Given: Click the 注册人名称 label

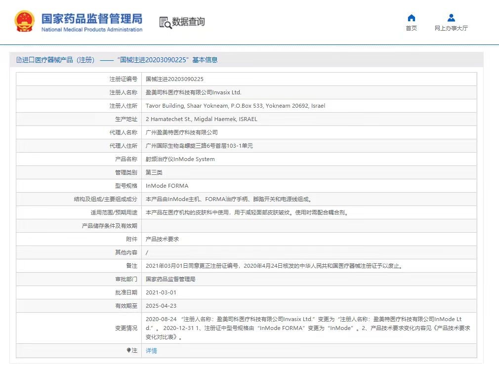Looking at the screenshot, I should [x=123, y=92].
